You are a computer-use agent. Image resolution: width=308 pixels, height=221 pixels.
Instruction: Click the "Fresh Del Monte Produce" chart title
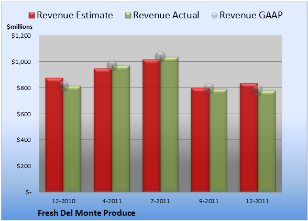(86, 213)
